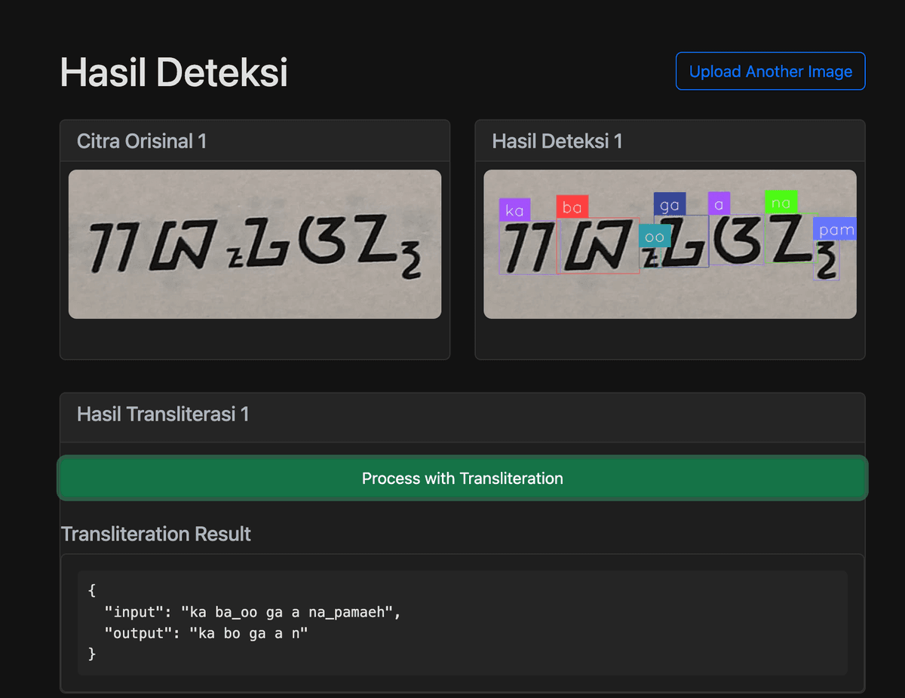Select the red 'ba' detection label

(572, 207)
